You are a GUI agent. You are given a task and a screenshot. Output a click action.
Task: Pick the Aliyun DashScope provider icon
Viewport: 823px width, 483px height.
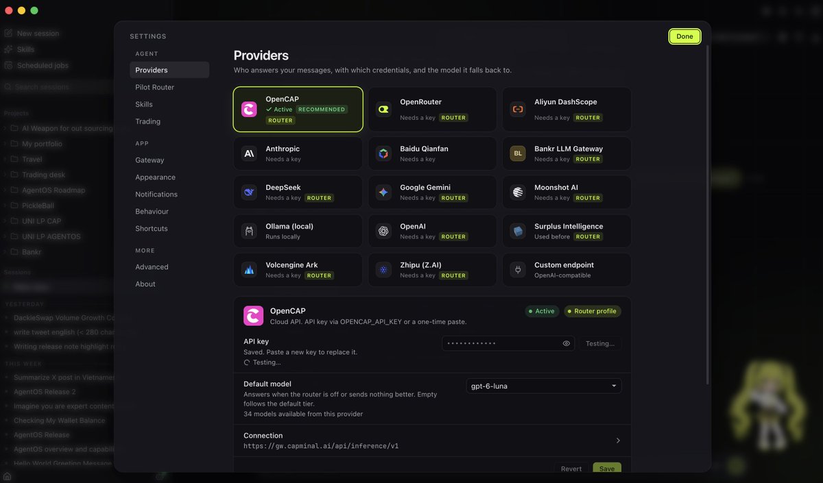tap(518, 110)
